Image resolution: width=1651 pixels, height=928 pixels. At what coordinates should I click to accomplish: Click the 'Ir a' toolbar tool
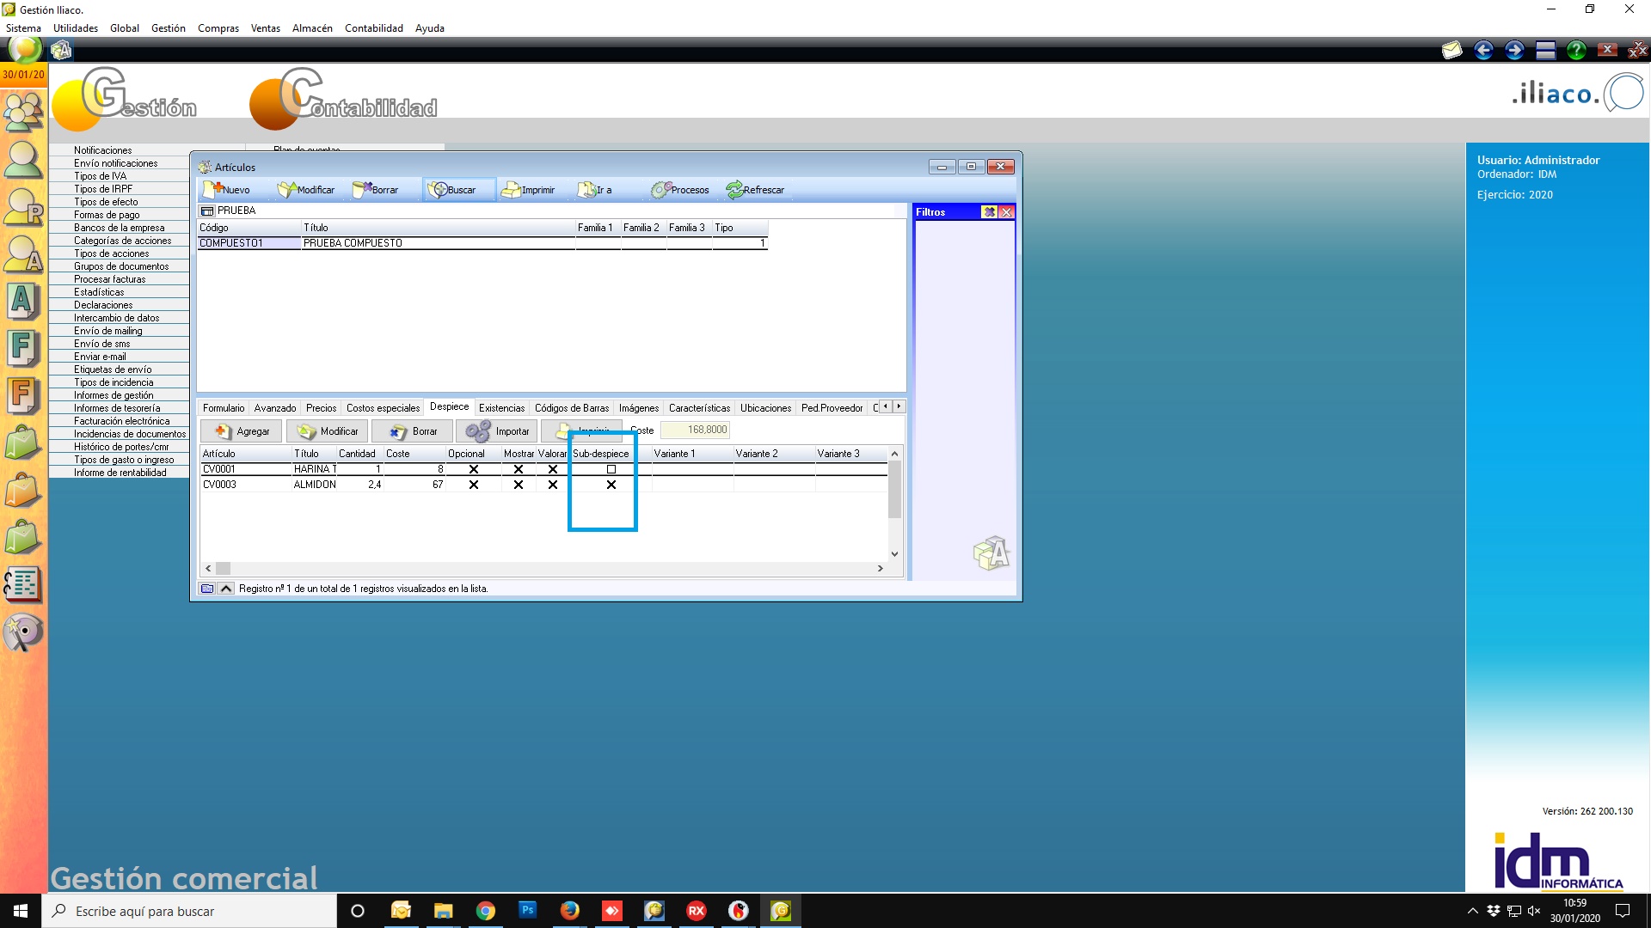[595, 190]
